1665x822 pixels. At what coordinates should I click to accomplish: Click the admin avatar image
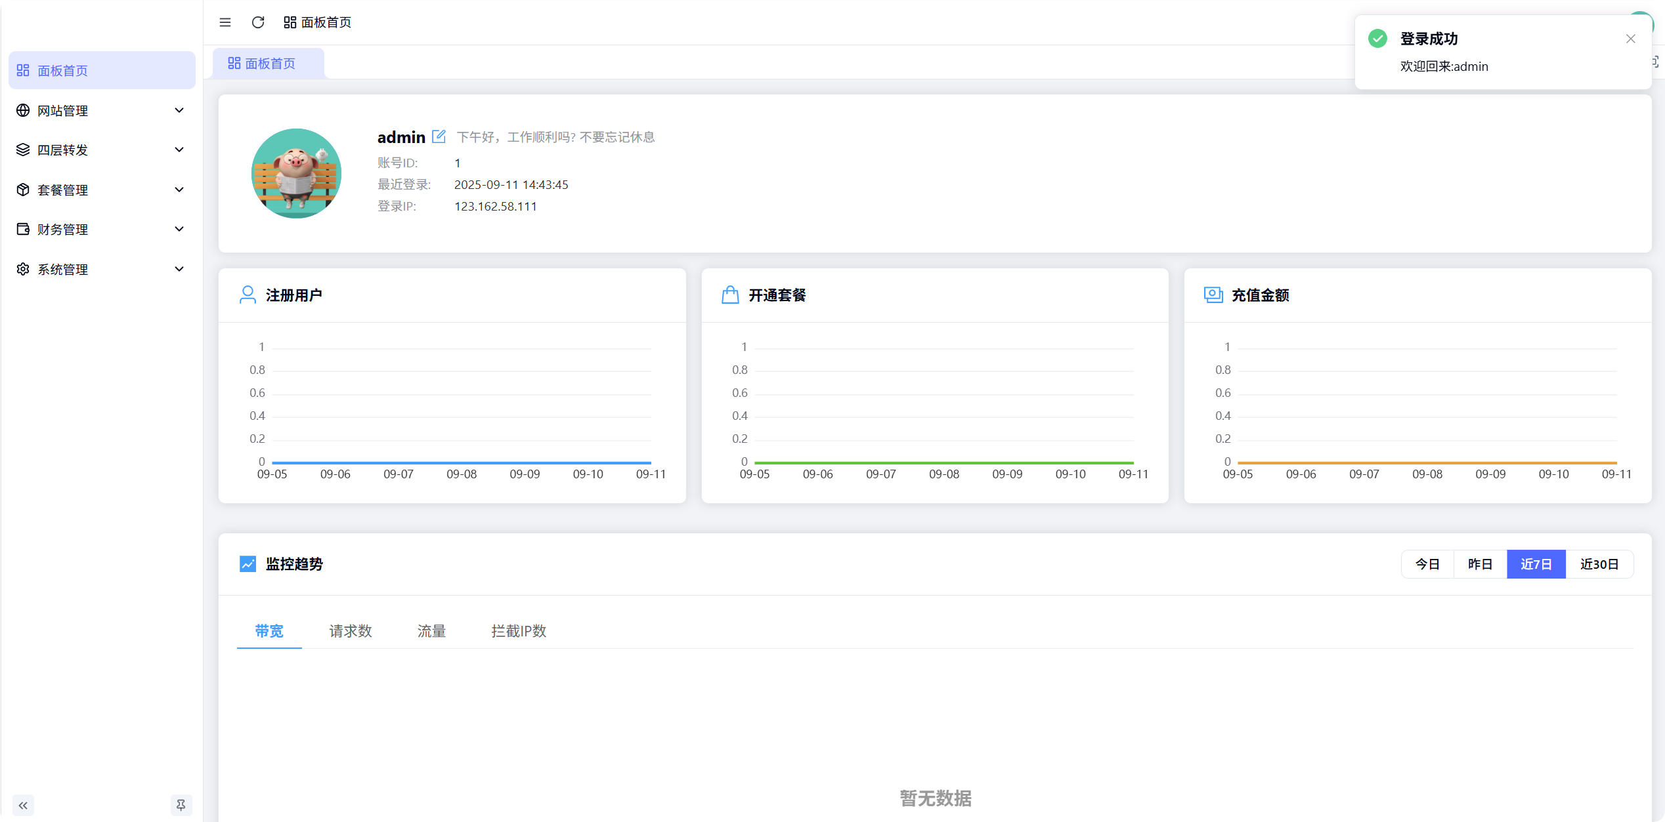pos(296,173)
